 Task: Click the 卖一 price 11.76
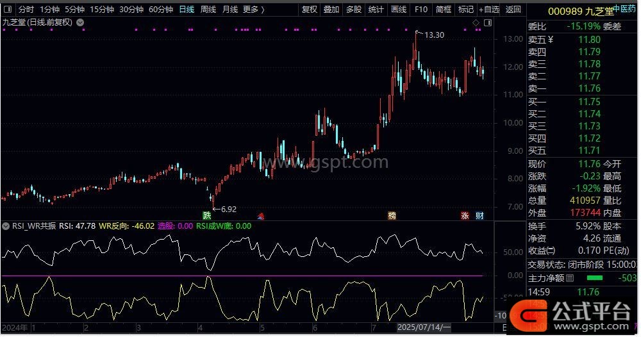click(590, 88)
